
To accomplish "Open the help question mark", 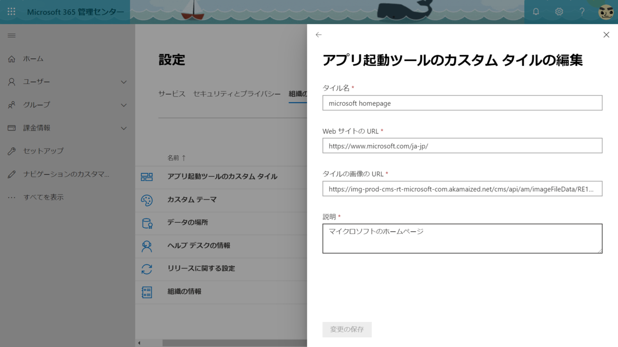I will (582, 11).
